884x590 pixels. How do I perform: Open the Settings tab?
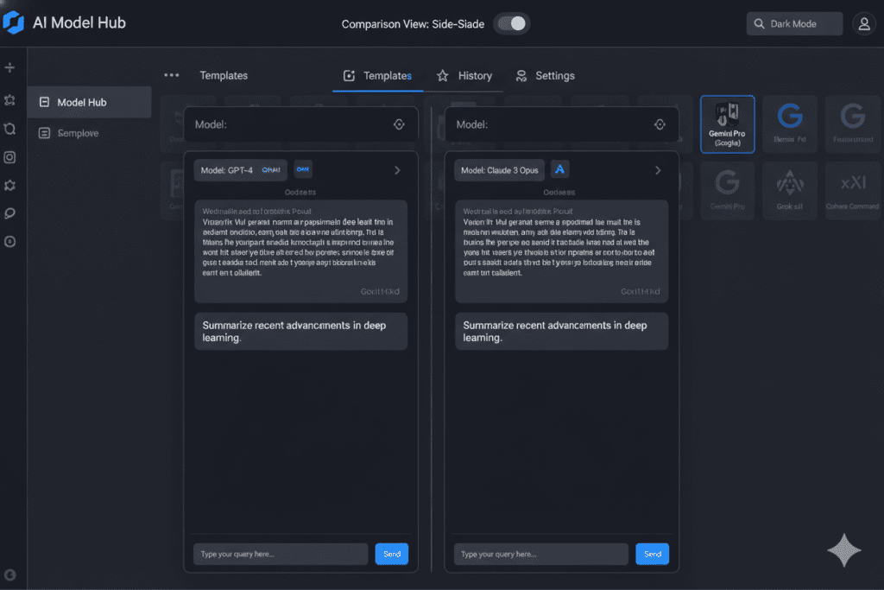545,75
